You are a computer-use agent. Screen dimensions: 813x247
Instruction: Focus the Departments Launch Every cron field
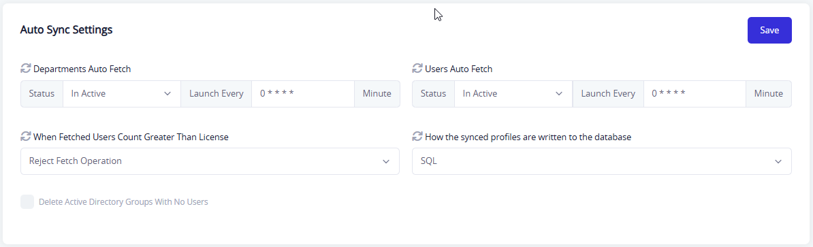point(303,94)
